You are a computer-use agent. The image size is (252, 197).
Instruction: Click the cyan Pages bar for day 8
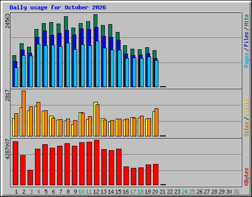point(68,65)
